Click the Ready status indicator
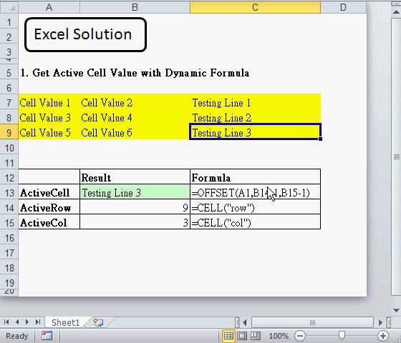401x343 pixels. coord(17,336)
